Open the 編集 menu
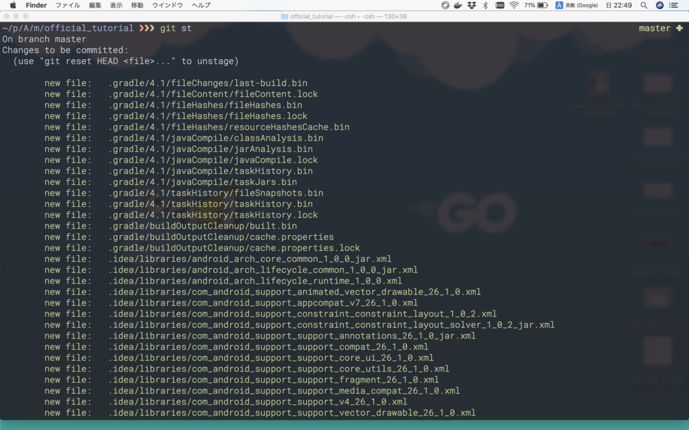 click(x=95, y=5)
